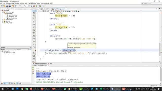Click the 'BUILD SUCCESSFUL' output line
Image resolution: width=162 pixels, height=91 pixels.
59,82
